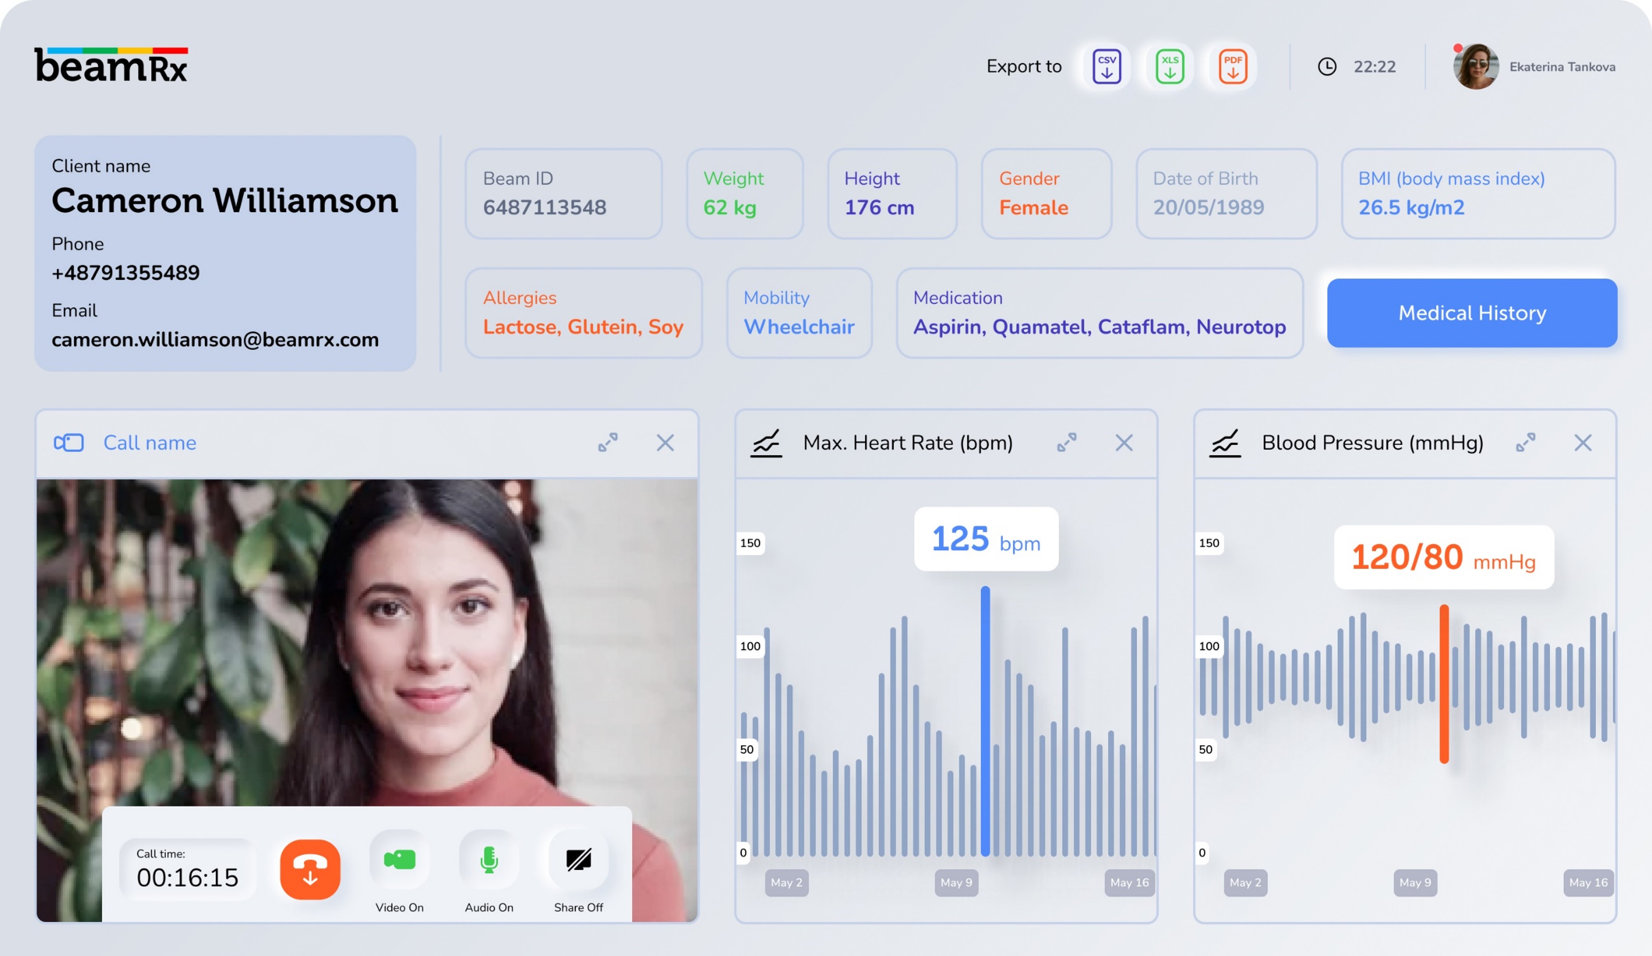
Task: Export data to XLS file
Action: [1170, 66]
